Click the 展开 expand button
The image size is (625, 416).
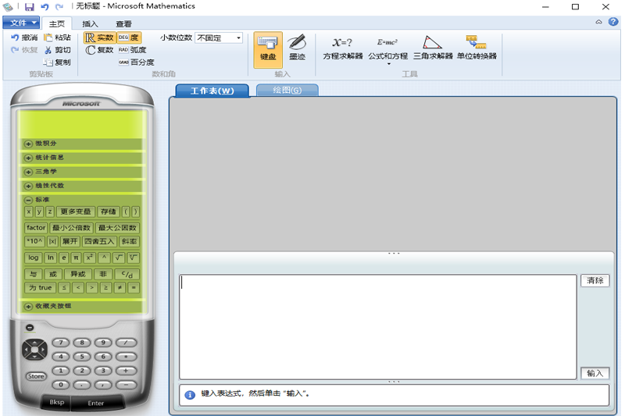pyautogui.click(x=70, y=241)
